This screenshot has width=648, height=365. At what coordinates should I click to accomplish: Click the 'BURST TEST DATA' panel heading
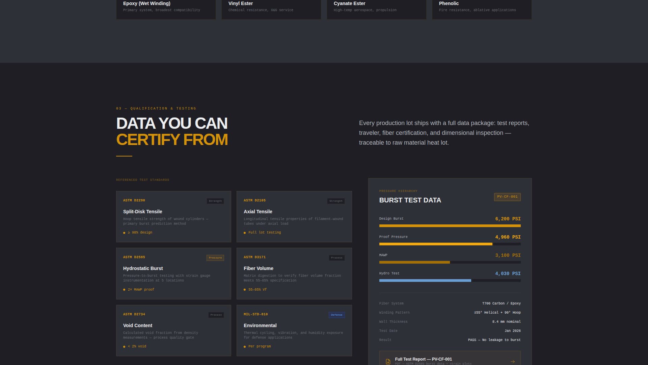coord(410,200)
